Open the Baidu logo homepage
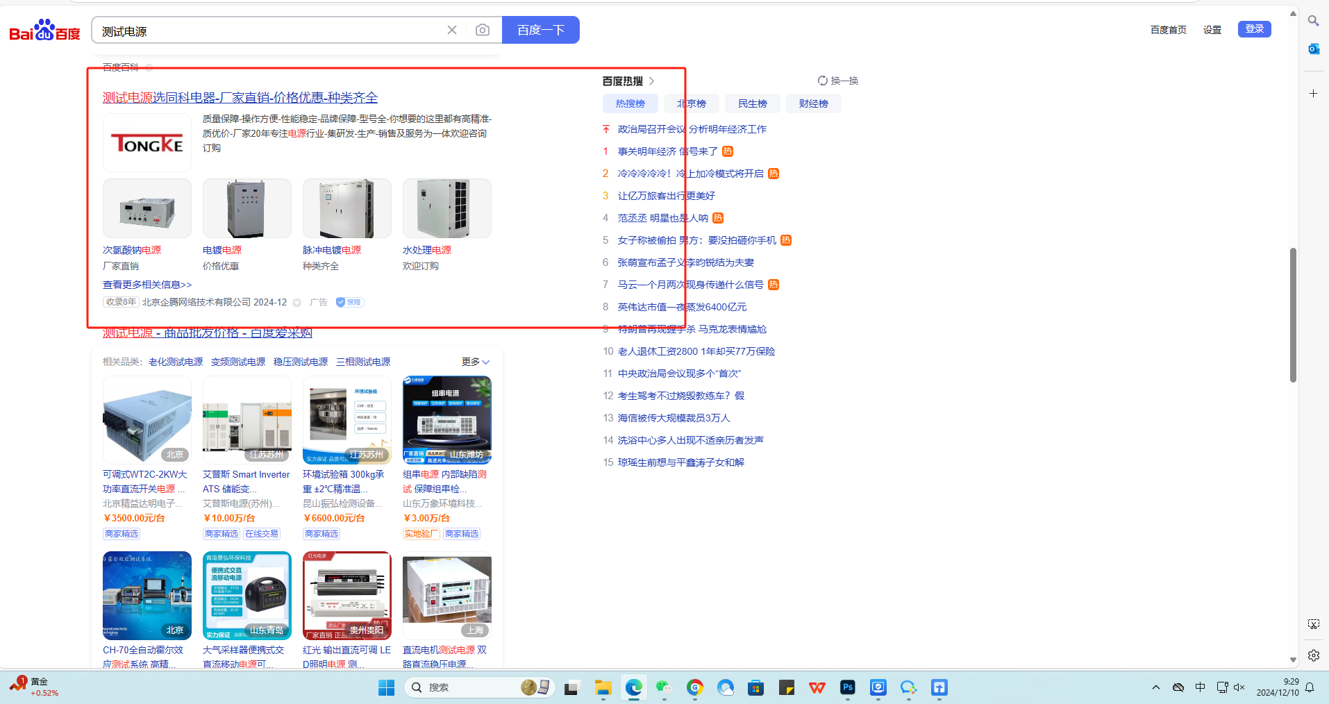 point(45,31)
